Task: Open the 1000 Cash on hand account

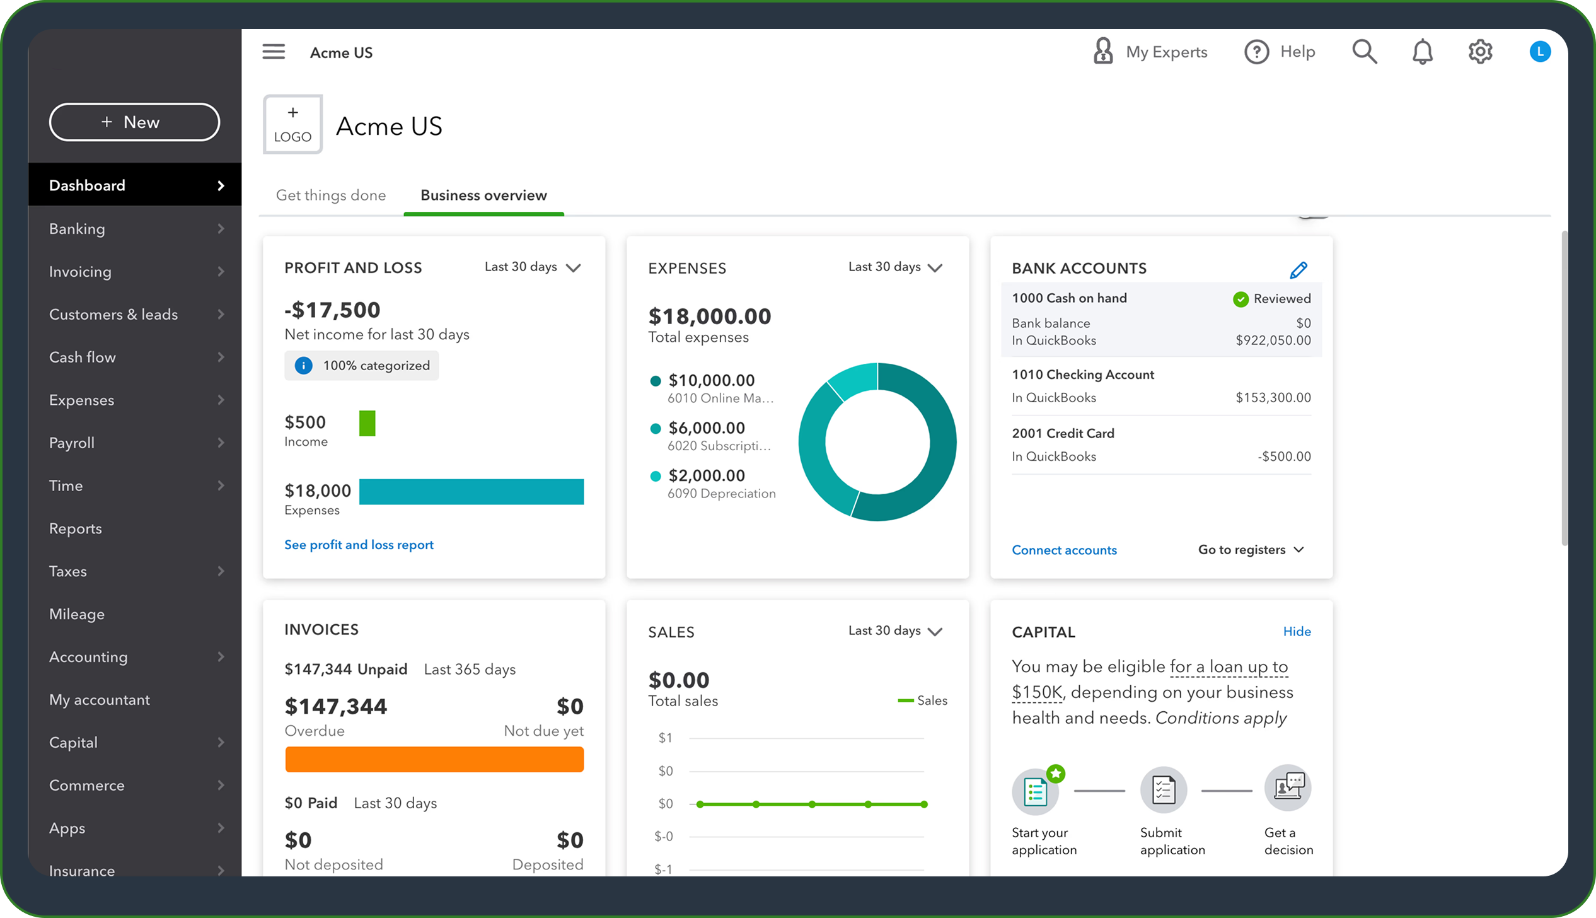Action: click(x=1162, y=319)
